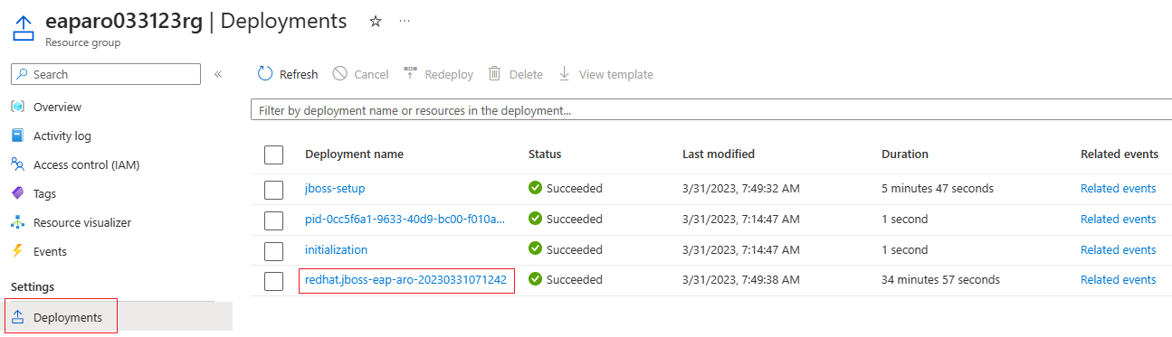The width and height of the screenshot is (1172, 337).
Task: Open Events in the sidebar
Action: click(x=50, y=251)
